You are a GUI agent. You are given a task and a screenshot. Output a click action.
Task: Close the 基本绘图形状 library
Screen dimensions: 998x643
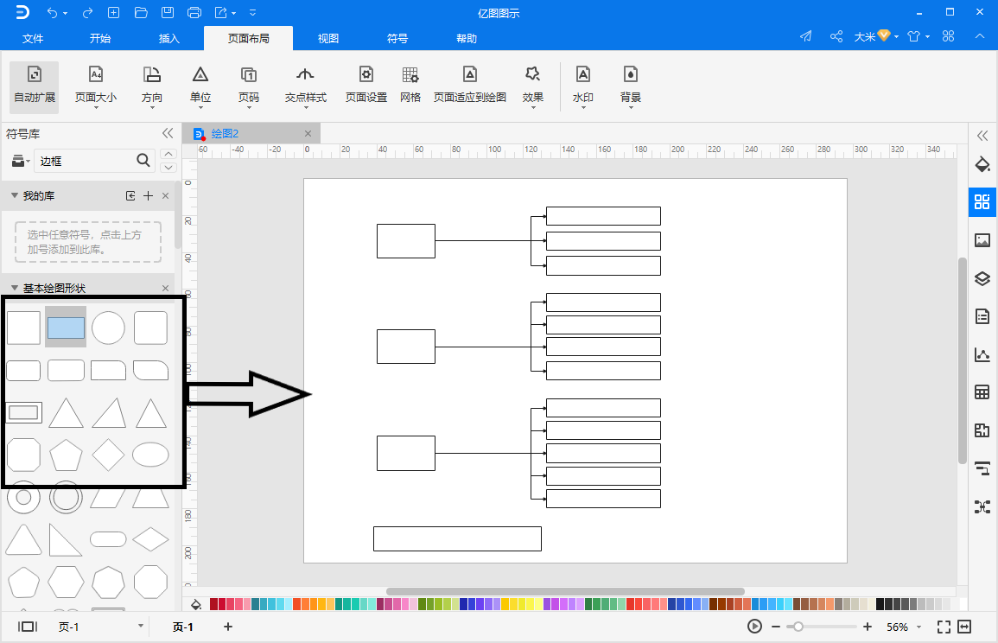click(x=166, y=289)
